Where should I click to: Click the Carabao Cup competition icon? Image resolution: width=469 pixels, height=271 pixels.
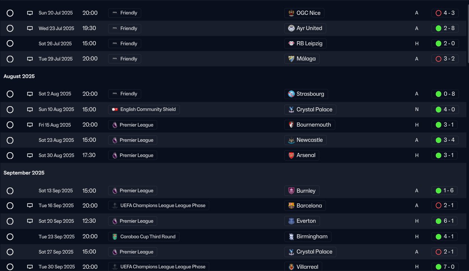115,236
